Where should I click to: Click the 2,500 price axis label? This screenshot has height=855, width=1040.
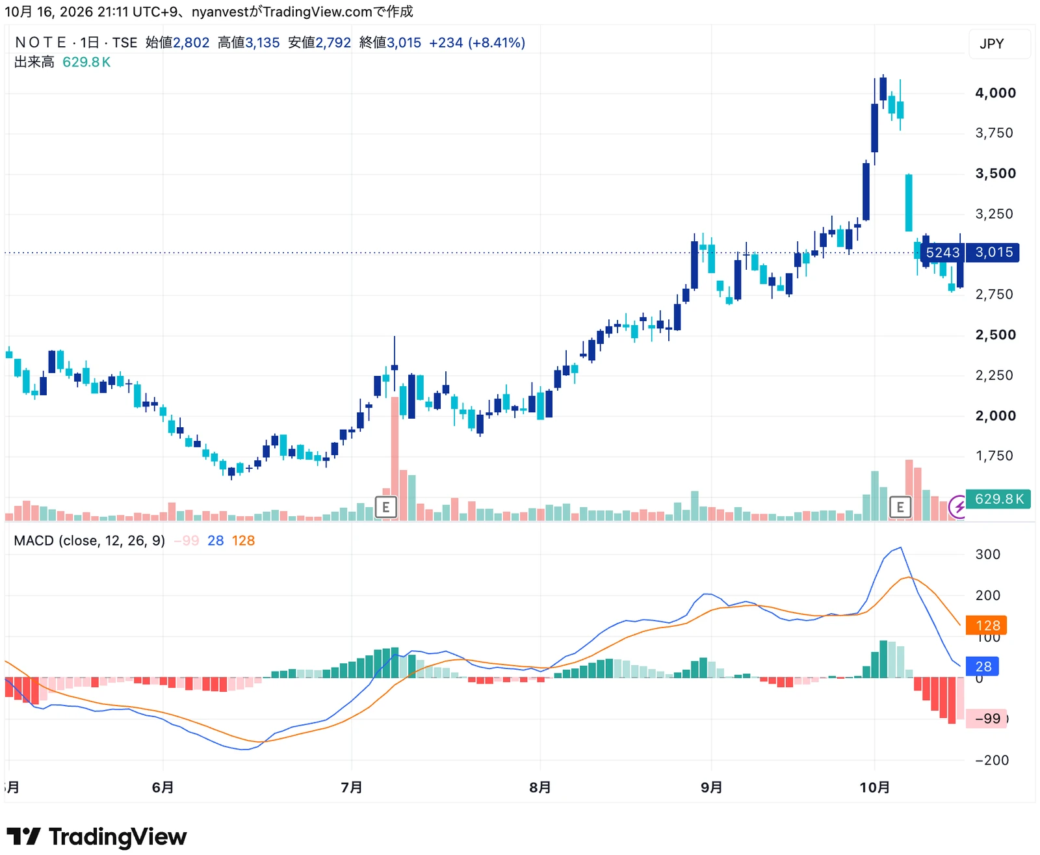coord(995,334)
